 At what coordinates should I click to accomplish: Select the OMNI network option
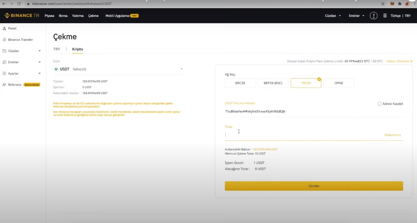tap(339, 83)
